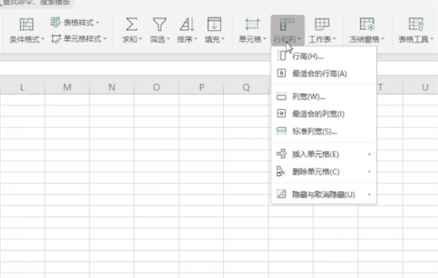Select column T header
438x278 pixels.
tap(390, 88)
